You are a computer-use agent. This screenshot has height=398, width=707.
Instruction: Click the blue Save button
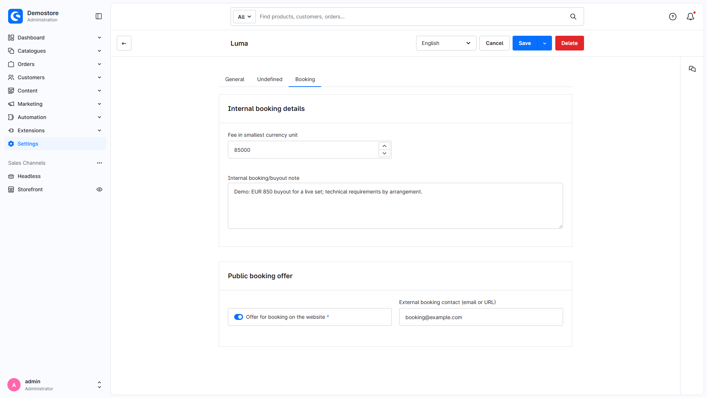525,43
